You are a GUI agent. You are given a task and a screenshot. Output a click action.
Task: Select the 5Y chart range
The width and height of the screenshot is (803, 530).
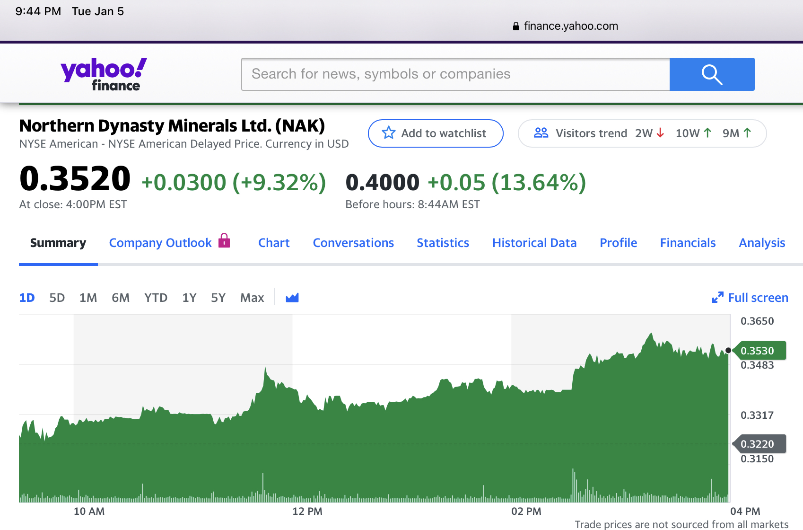click(218, 298)
